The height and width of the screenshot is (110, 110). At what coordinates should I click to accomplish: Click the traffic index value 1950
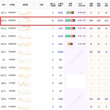[91, 20]
